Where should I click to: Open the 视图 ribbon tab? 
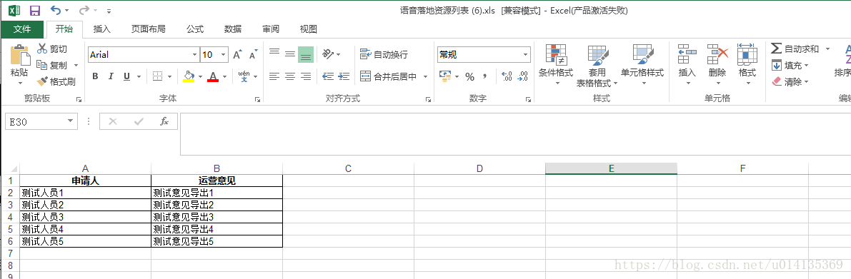coord(308,29)
